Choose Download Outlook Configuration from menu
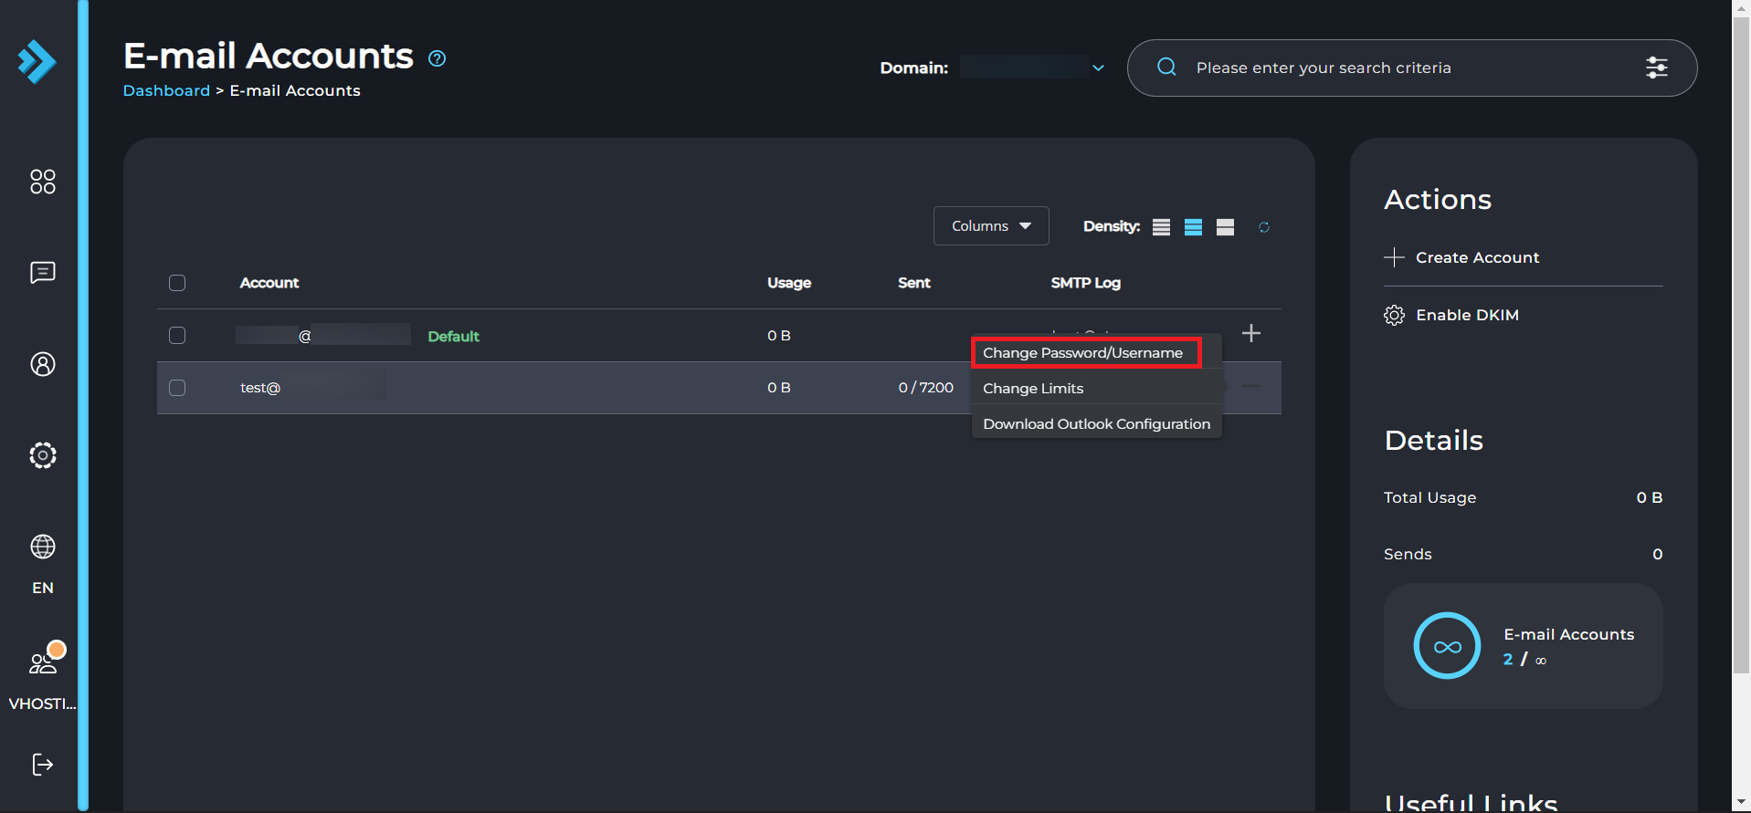The image size is (1751, 813). 1096,424
